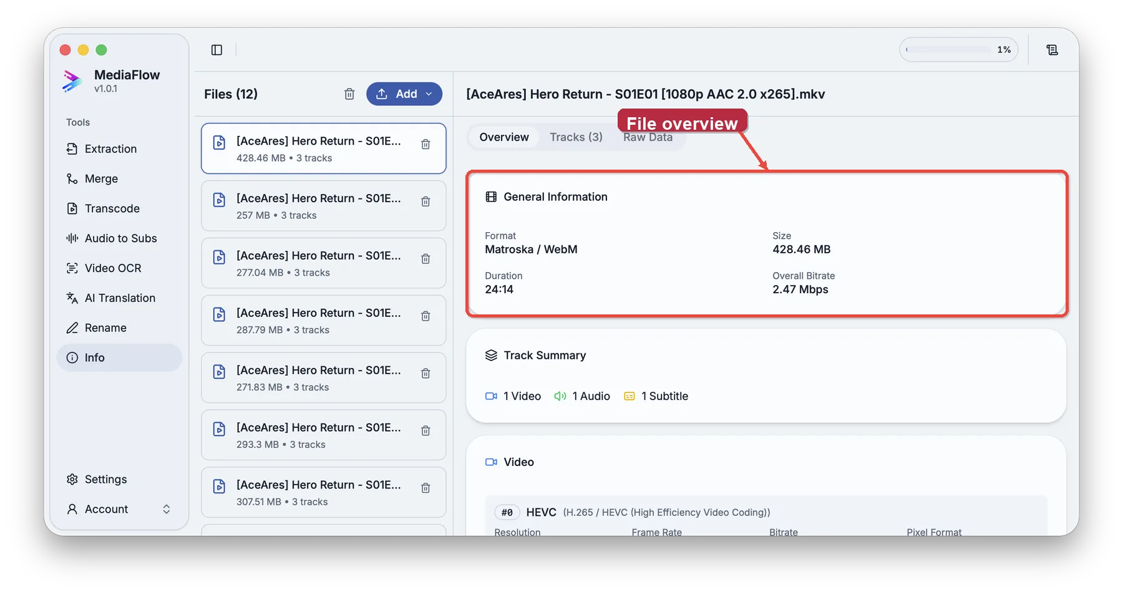1123x592 pixels.
Task: Click the #0 track badge
Action: pyautogui.click(x=507, y=513)
